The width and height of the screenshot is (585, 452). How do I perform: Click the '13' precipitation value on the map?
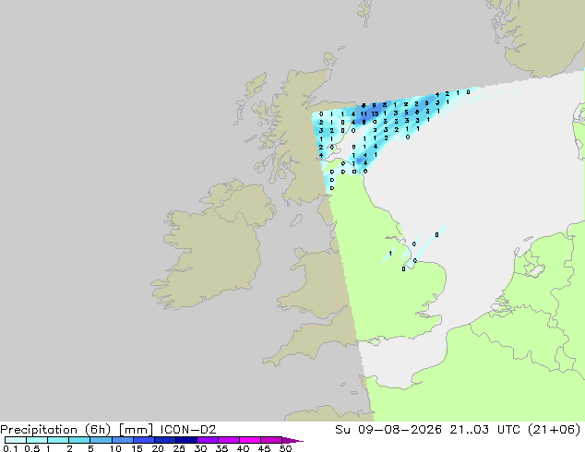(x=375, y=113)
